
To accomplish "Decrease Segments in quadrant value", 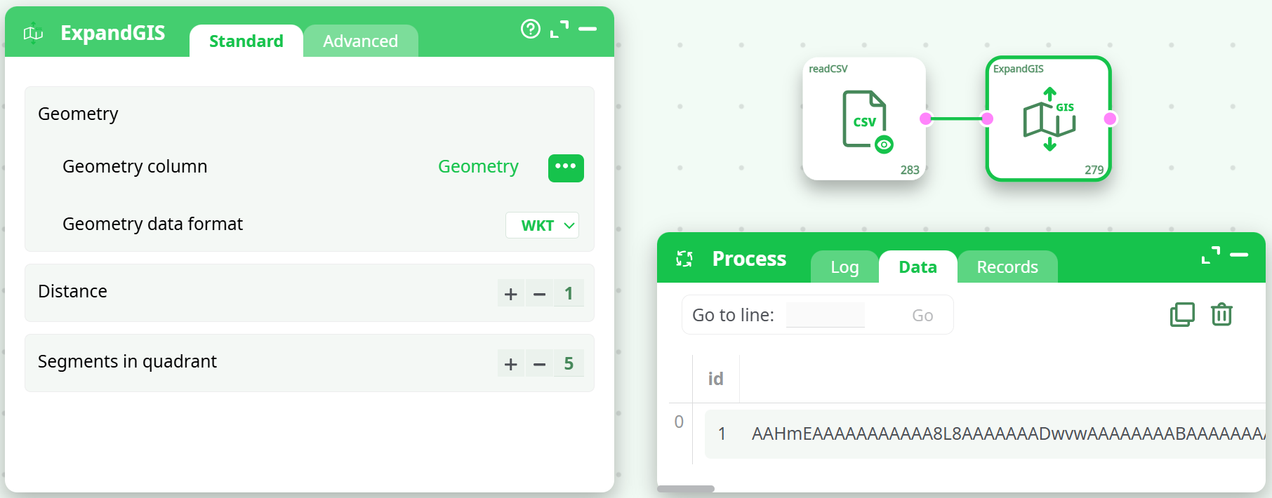I will tap(539, 364).
